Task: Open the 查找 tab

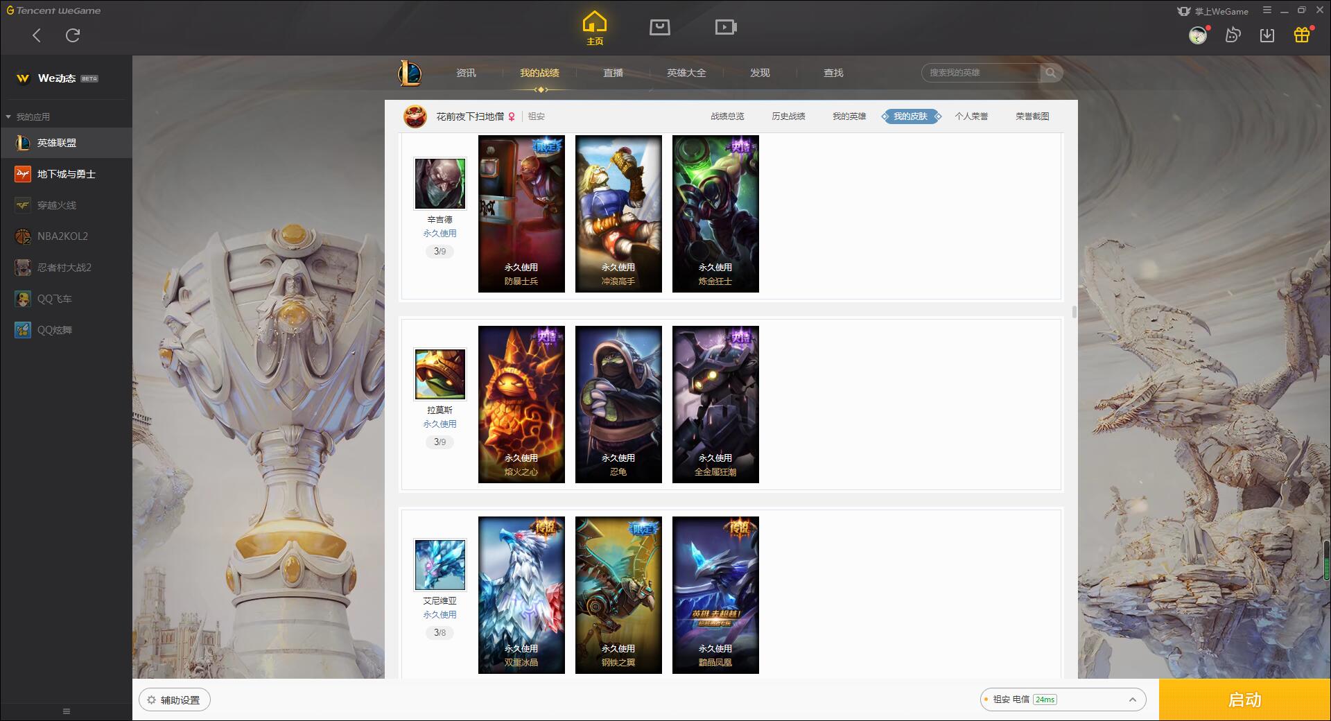Action: (x=833, y=73)
